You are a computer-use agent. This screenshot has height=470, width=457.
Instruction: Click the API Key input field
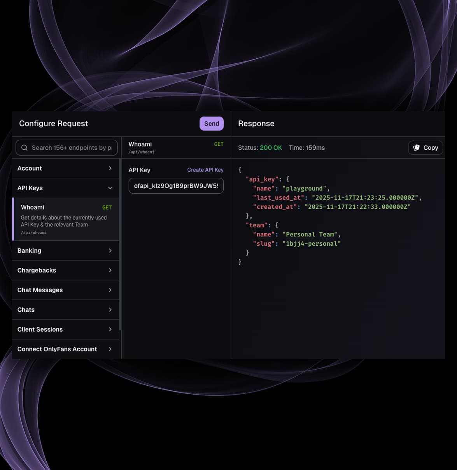[176, 185]
